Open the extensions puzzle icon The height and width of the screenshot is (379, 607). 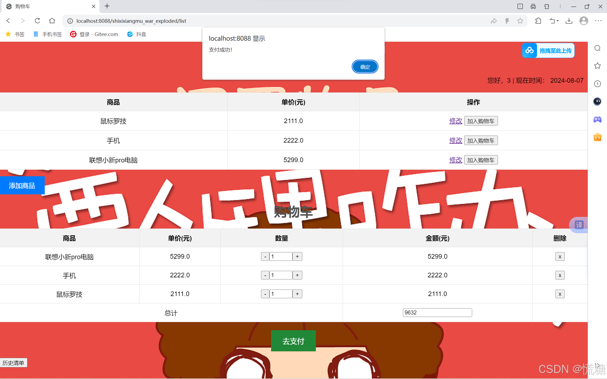(538, 21)
